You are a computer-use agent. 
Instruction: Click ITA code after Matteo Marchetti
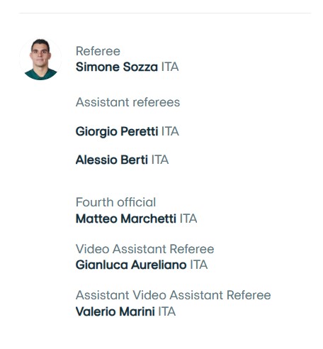[188, 218]
